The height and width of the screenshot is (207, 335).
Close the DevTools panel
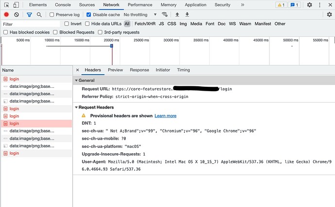tap(330, 5)
